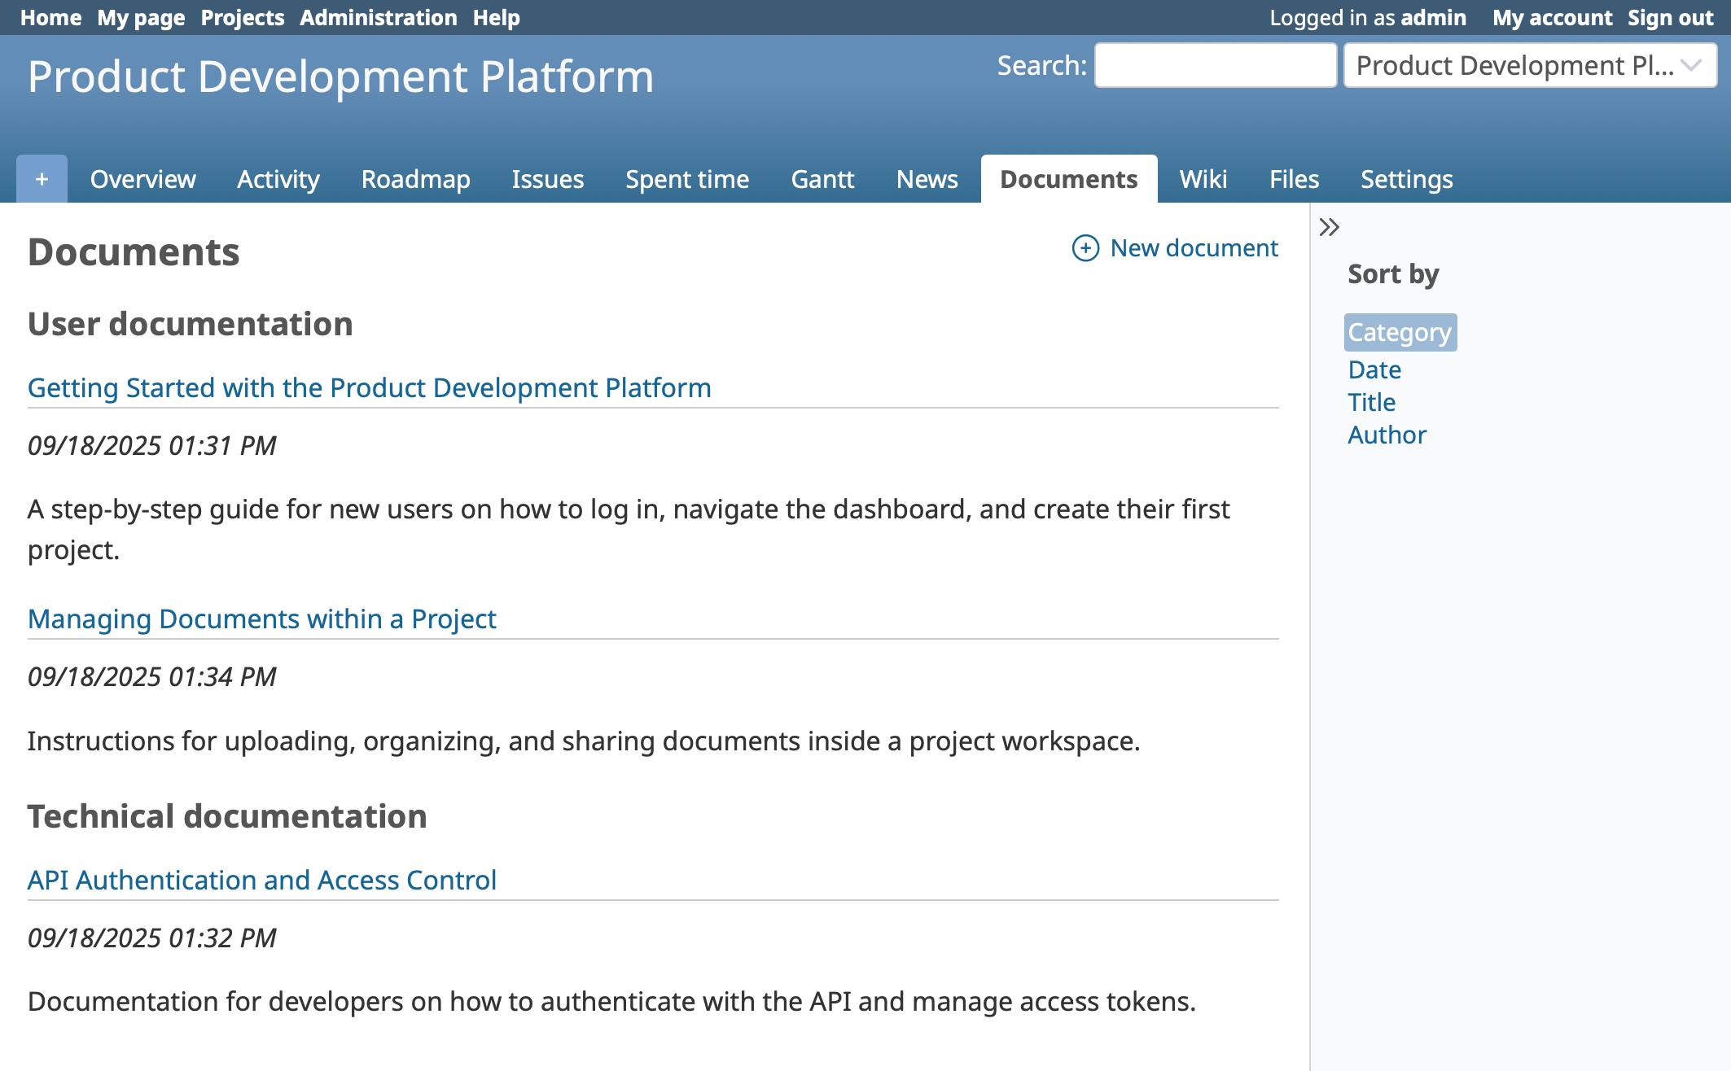Click inside the Search field

[x=1216, y=64]
